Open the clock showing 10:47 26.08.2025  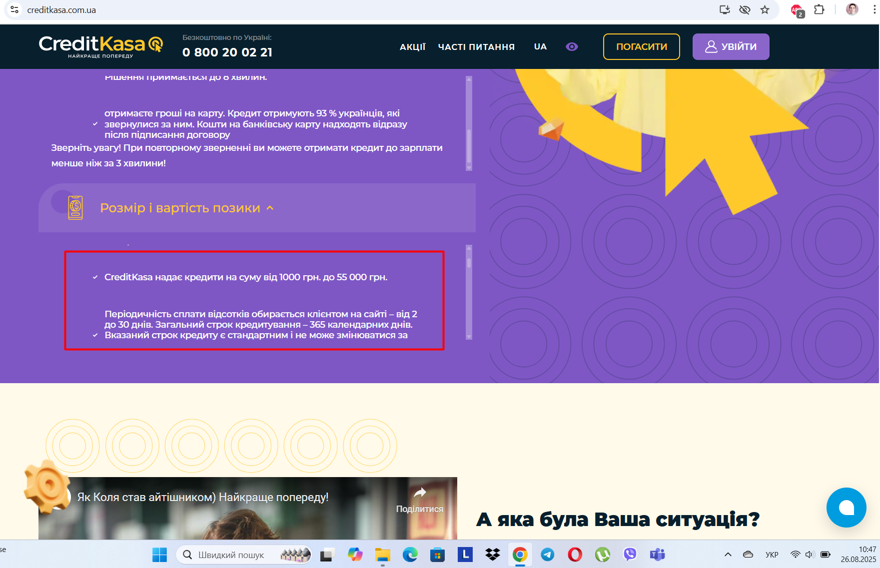[859, 555]
